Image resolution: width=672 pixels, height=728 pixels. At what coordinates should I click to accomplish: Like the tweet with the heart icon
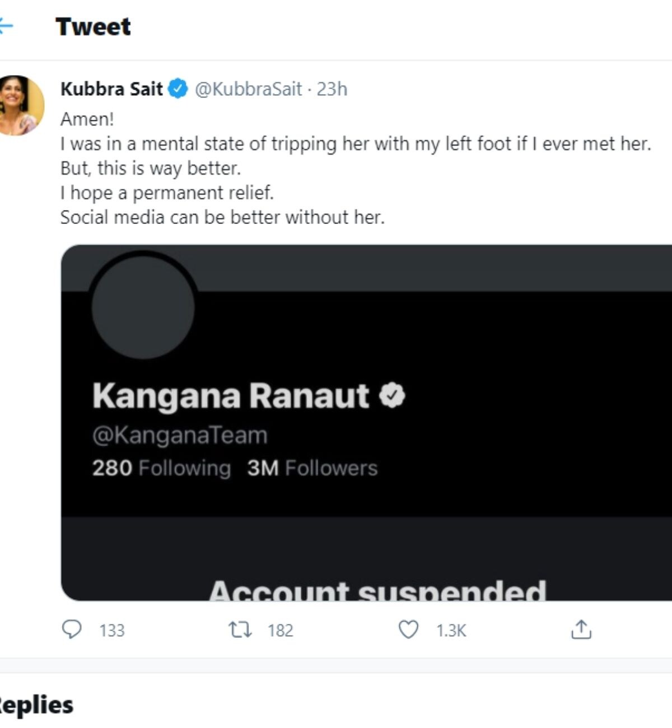[408, 630]
